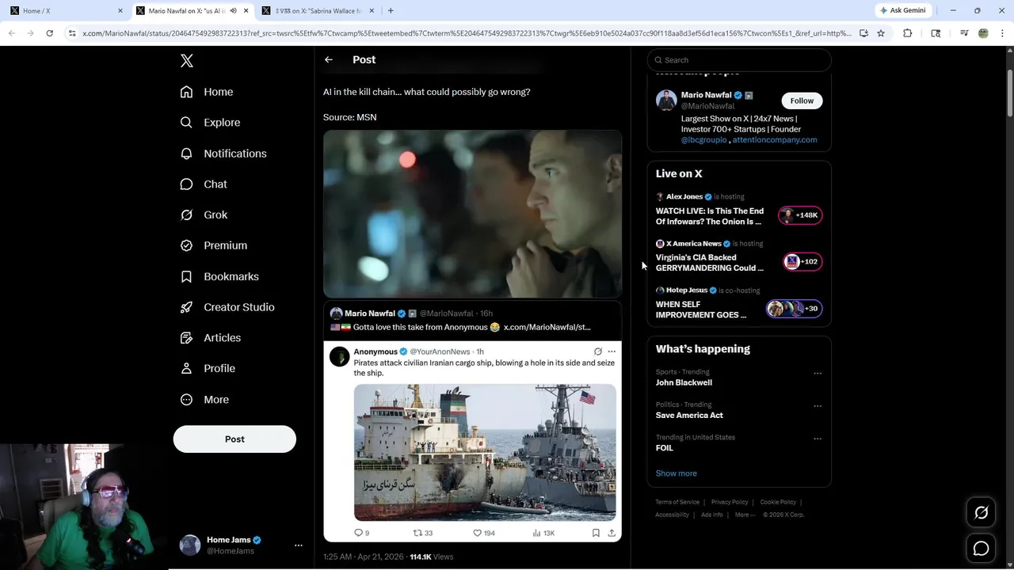Open the attentioncompany.com link

pyautogui.click(x=775, y=139)
